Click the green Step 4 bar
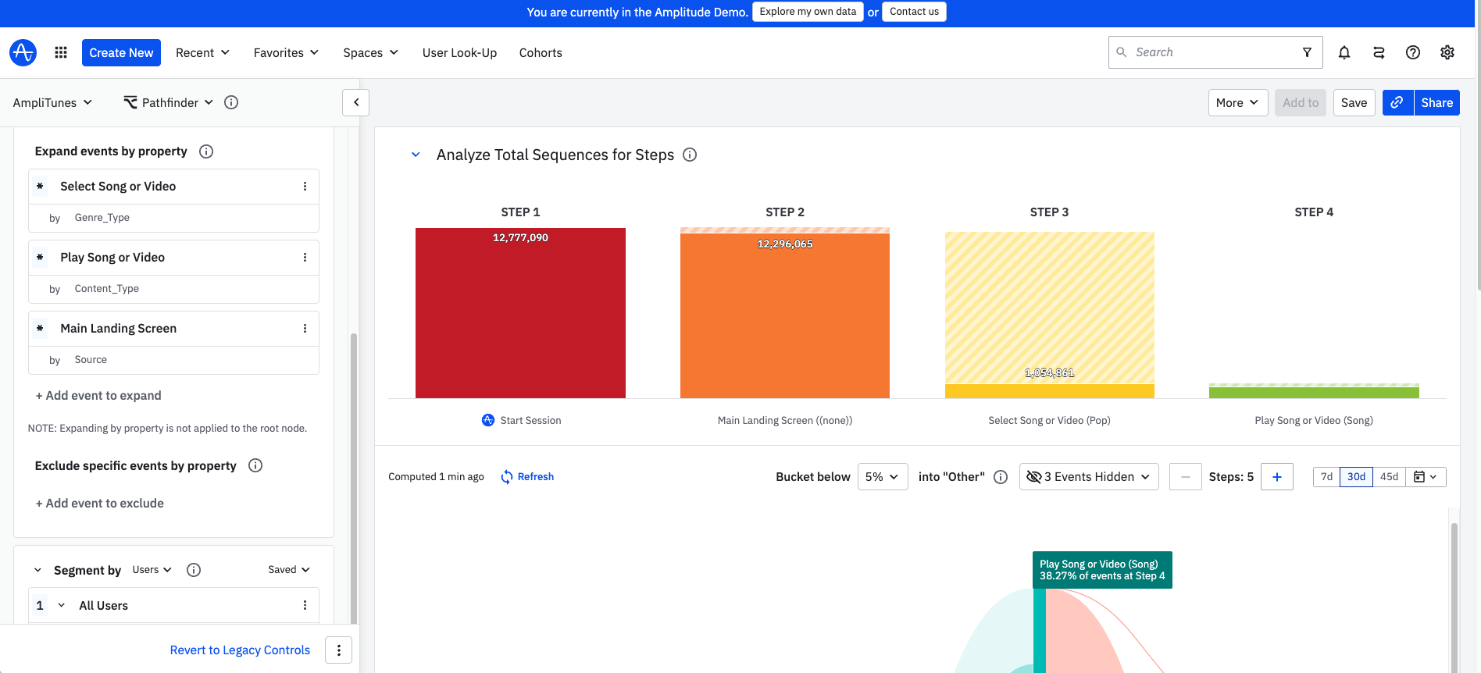 [x=1314, y=393]
